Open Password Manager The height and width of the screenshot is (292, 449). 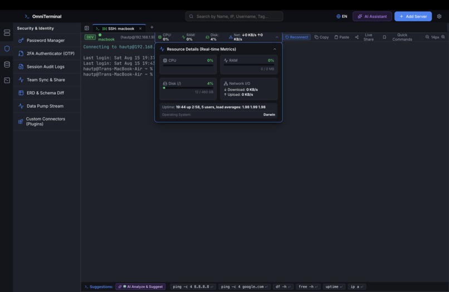47,41
